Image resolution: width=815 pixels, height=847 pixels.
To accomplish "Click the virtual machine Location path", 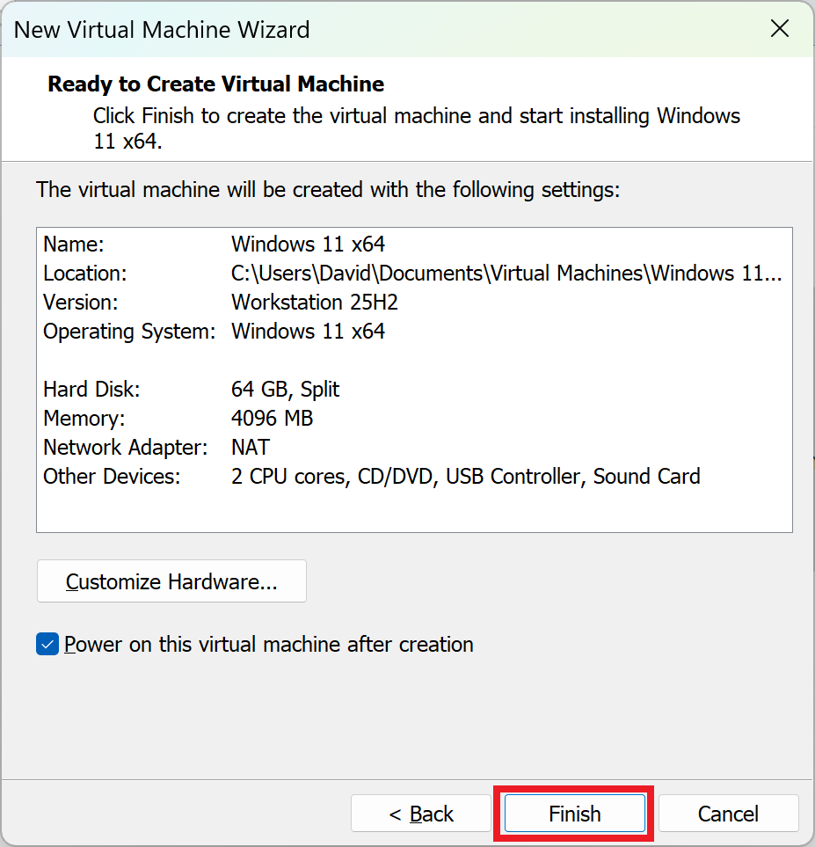I will (506, 273).
